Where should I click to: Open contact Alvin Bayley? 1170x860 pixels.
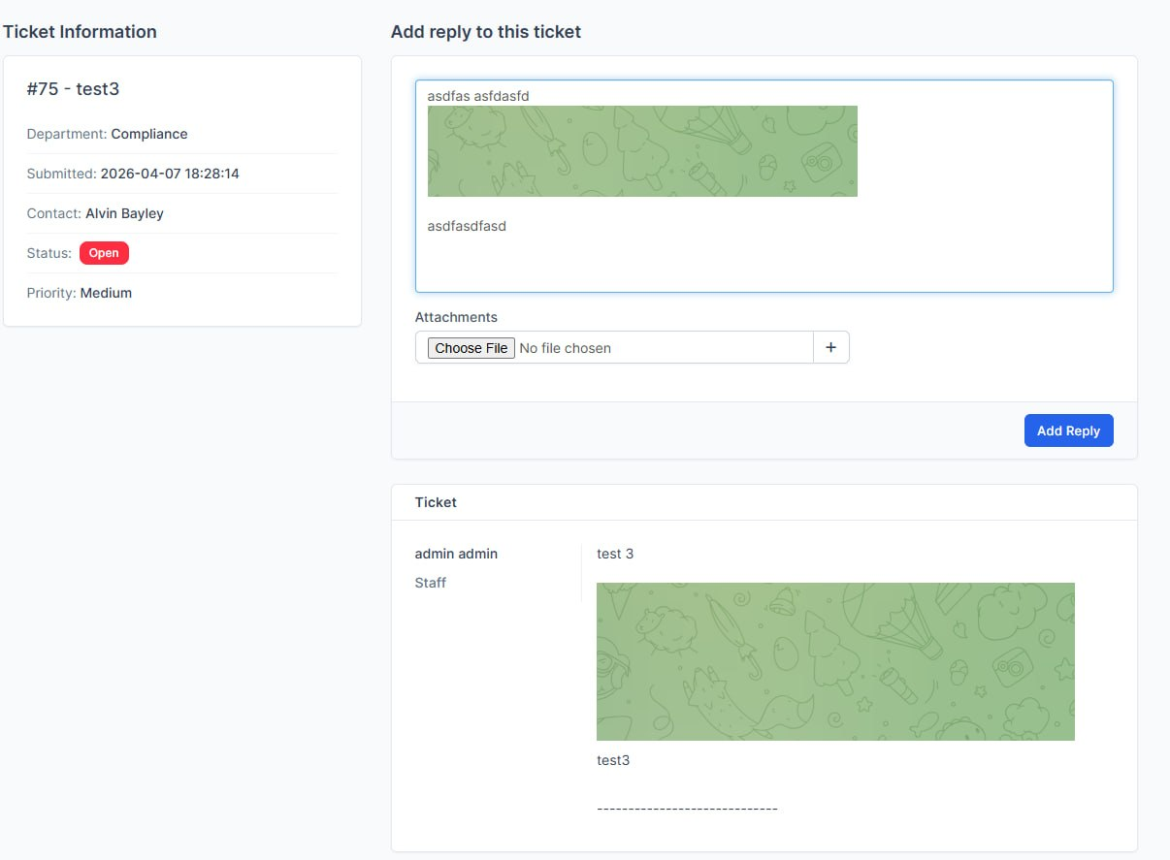(x=124, y=213)
